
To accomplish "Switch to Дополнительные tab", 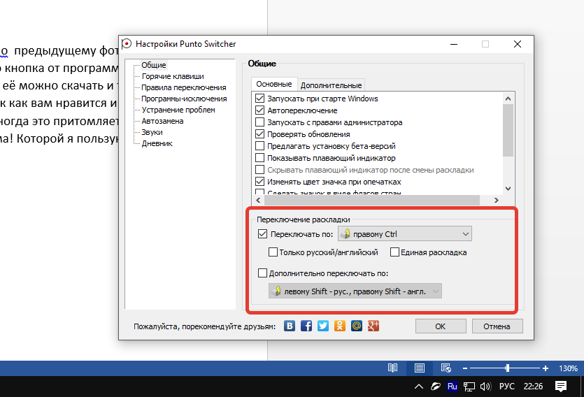I will click(x=331, y=85).
